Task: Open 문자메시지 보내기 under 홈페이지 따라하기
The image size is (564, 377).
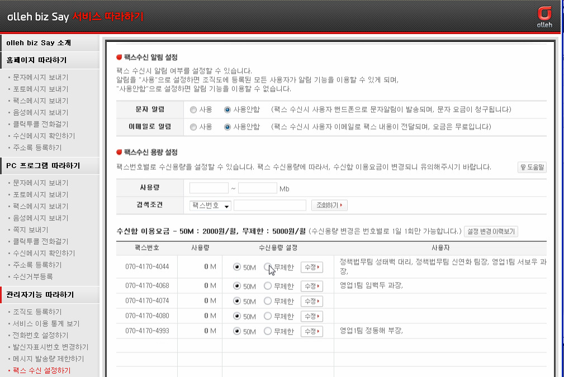Action: click(41, 77)
